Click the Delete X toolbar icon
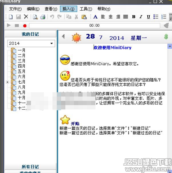Screen dimensions: 172x173 coord(26,17)
